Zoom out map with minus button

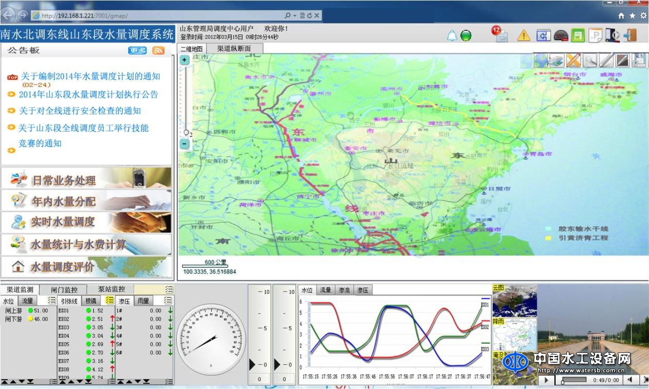click(185, 144)
